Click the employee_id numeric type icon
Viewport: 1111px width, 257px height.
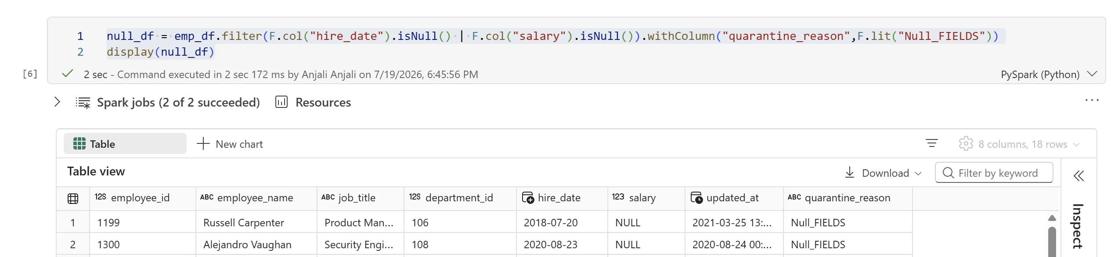(x=101, y=197)
